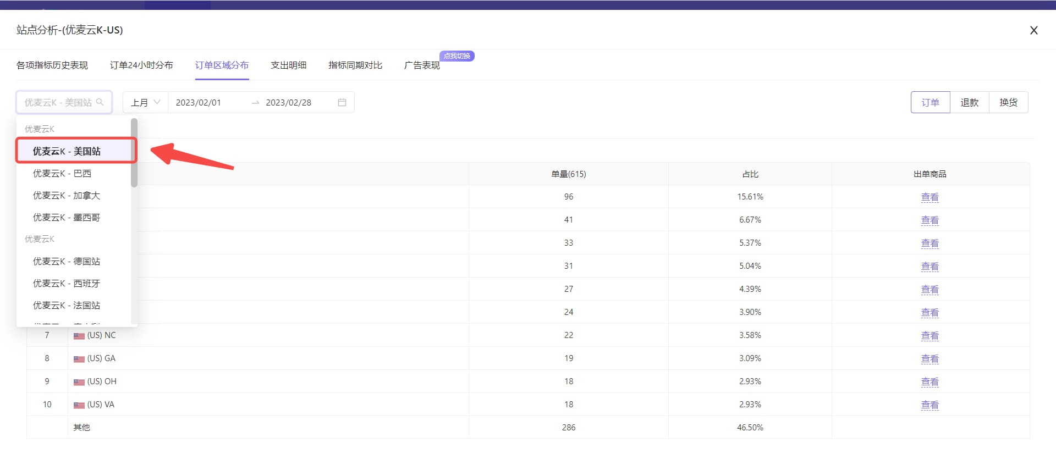Click the US flag icon beside NC
1056x454 pixels.
click(x=79, y=336)
